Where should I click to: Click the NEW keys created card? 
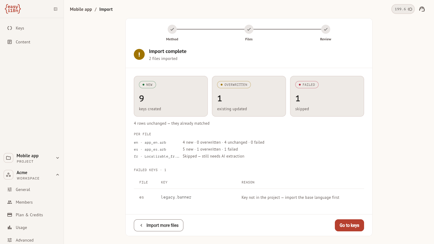click(x=171, y=96)
